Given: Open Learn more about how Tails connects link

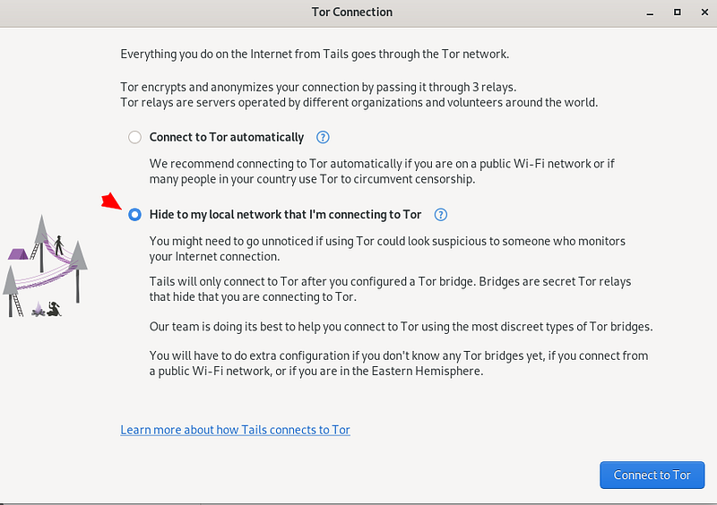Looking at the screenshot, I should click(x=235, y=430).
